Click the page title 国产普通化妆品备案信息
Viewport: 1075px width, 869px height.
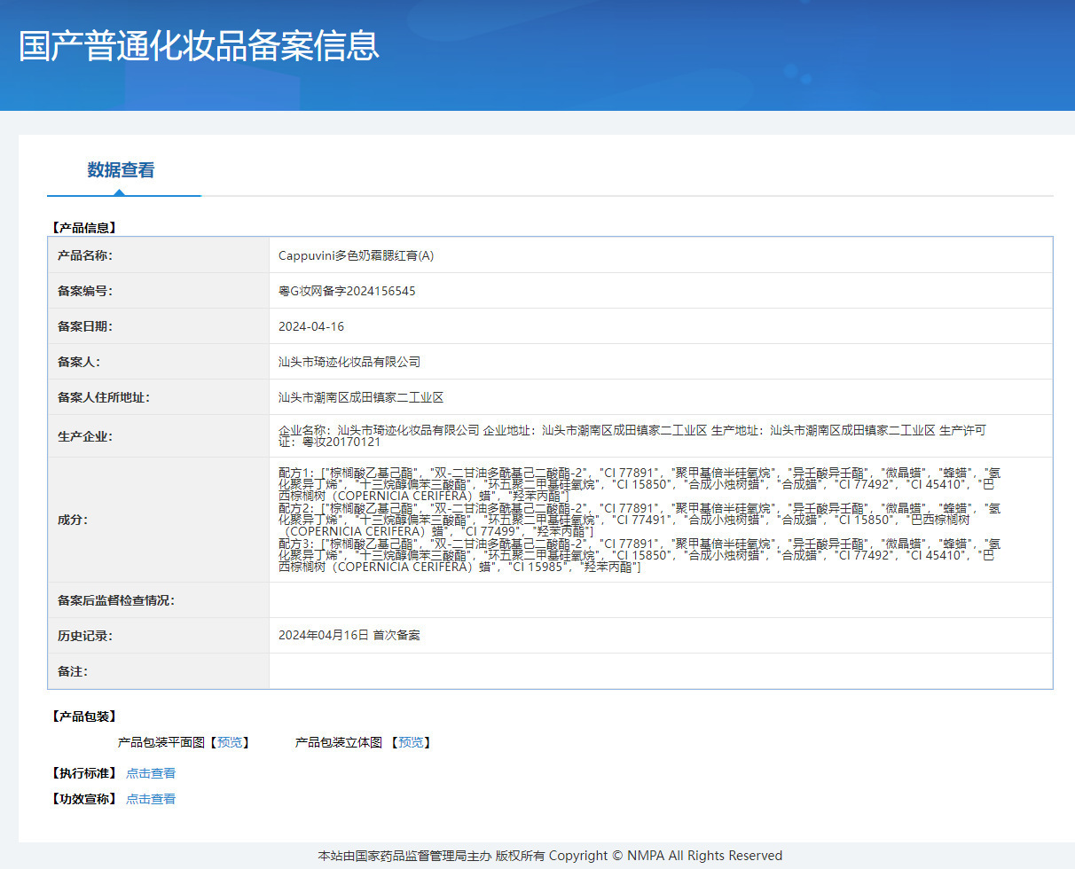200,46
